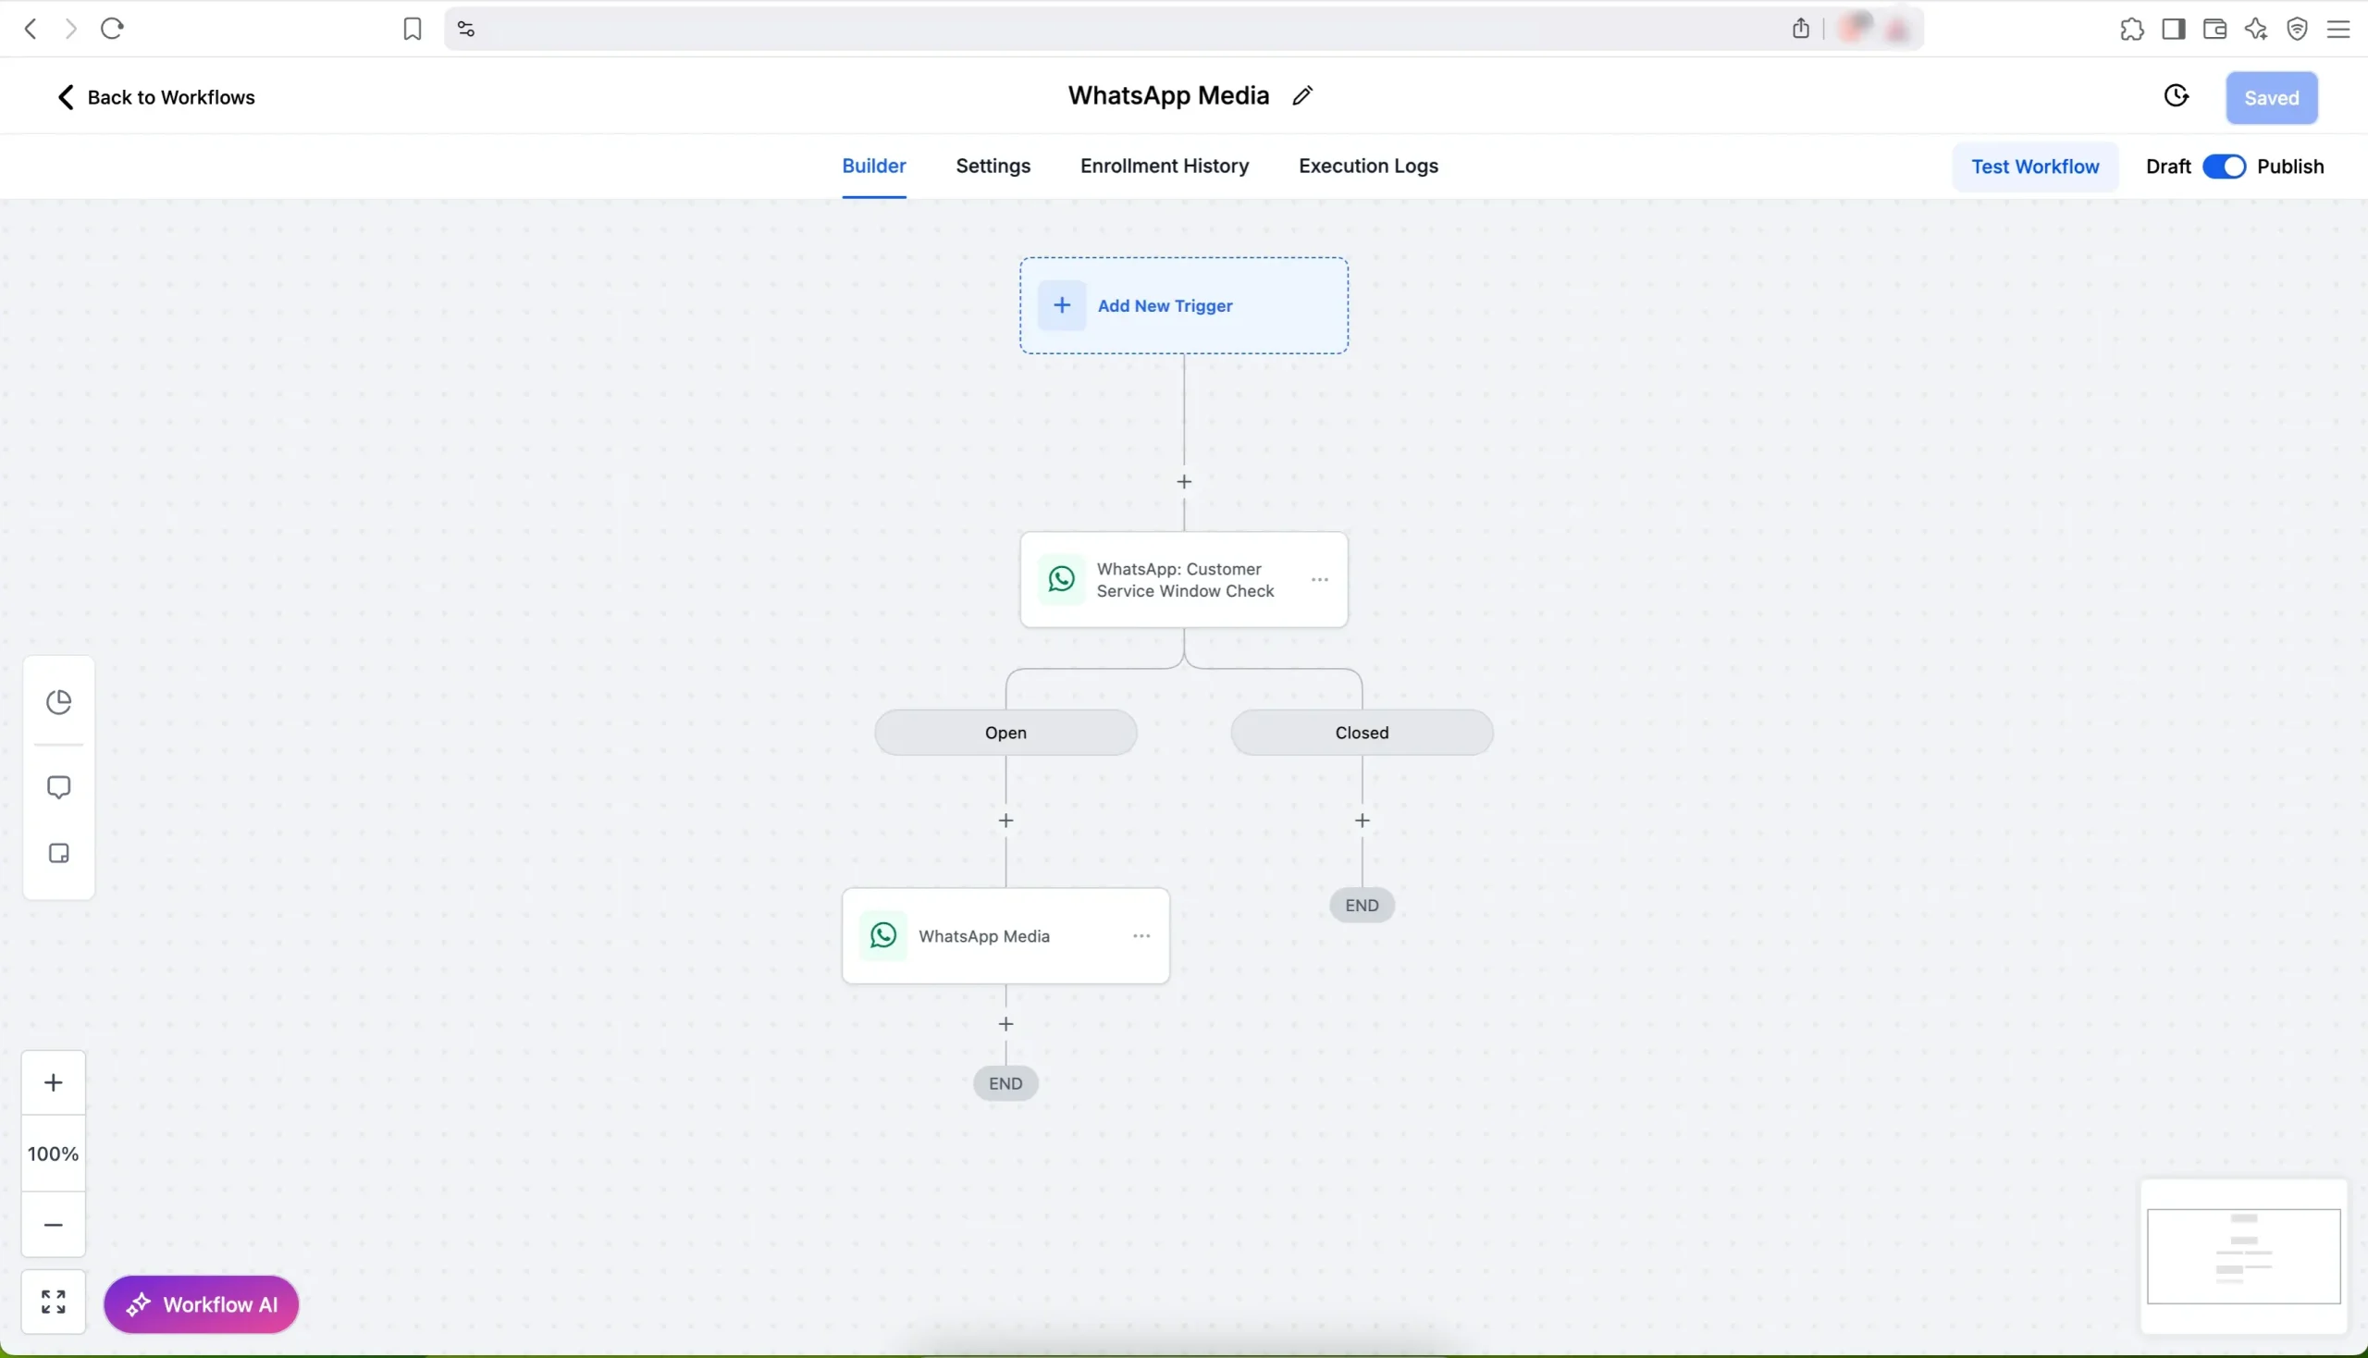Select the Closed branch
Screen dimensions: 2368x1358
1362,733
